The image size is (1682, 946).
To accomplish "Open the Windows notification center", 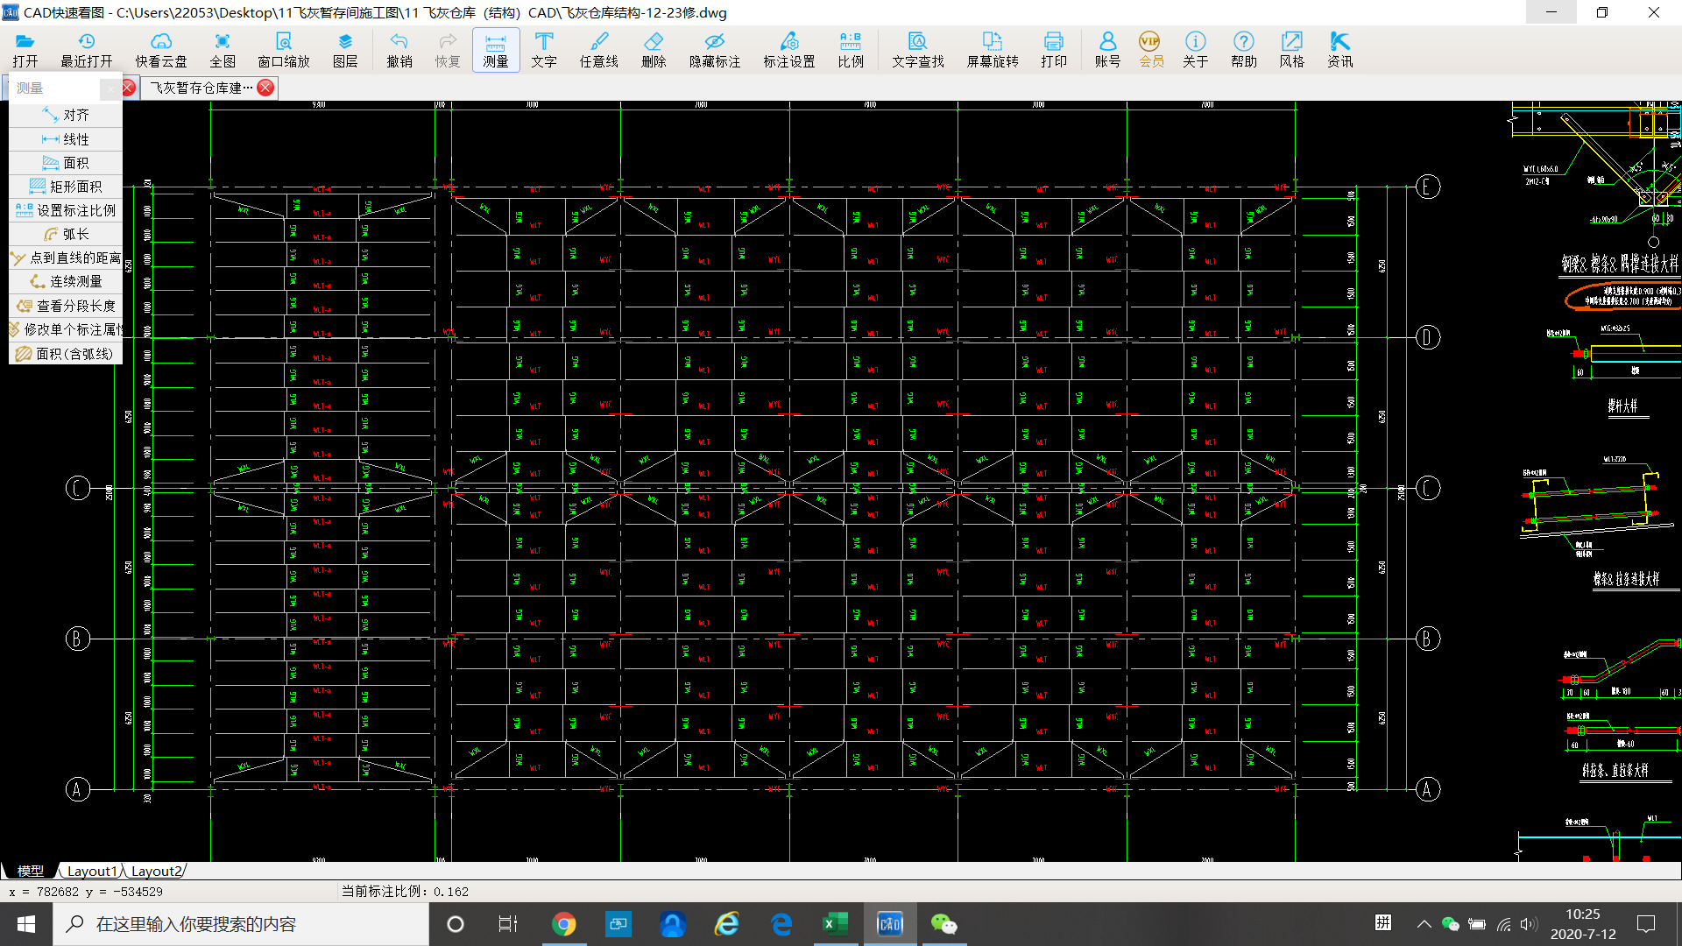I will (x=1646, y=924).
